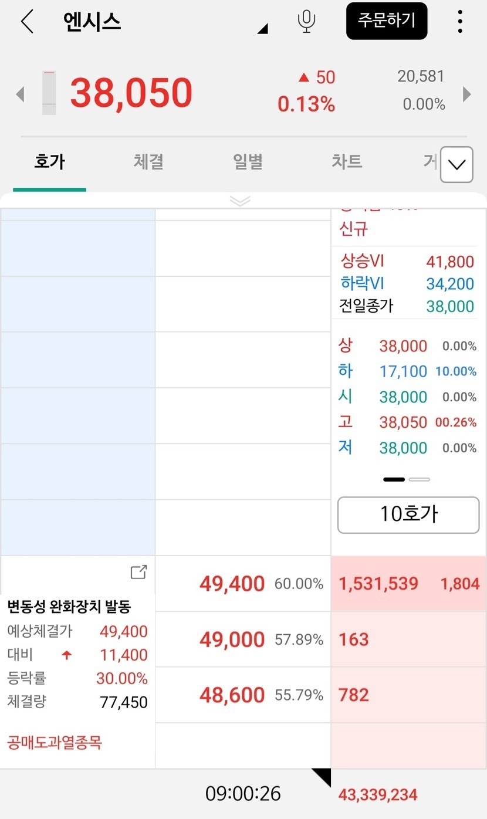This screenshot has width=487, height=819.
Task: Tap the info panel page indicator dots
Action: (407, 479)
